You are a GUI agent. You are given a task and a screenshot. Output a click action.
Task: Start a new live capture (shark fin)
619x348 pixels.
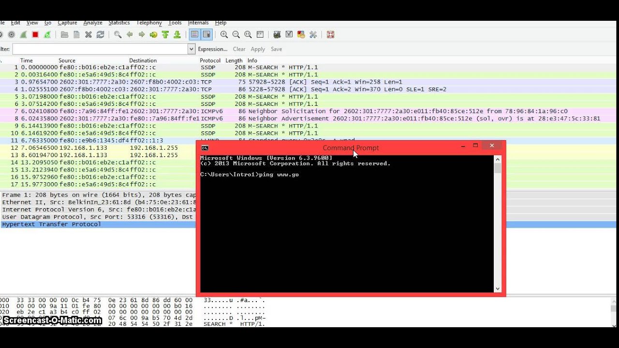[23, 34]
